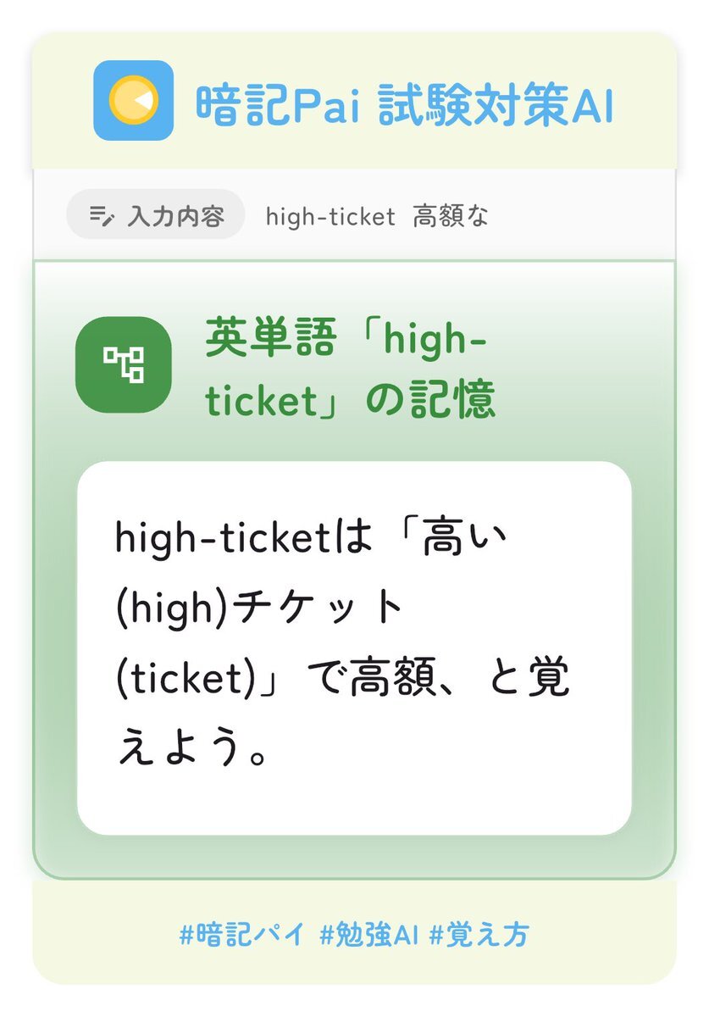
Task: Click the 暗記Pai app logo icon
Action: click(x=133, y=100)
